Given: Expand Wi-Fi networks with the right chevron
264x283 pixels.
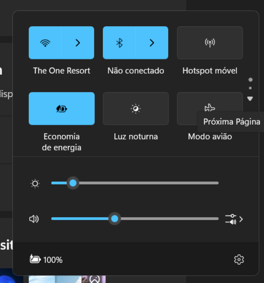Looking at the screenshot, I should point(78,43).
